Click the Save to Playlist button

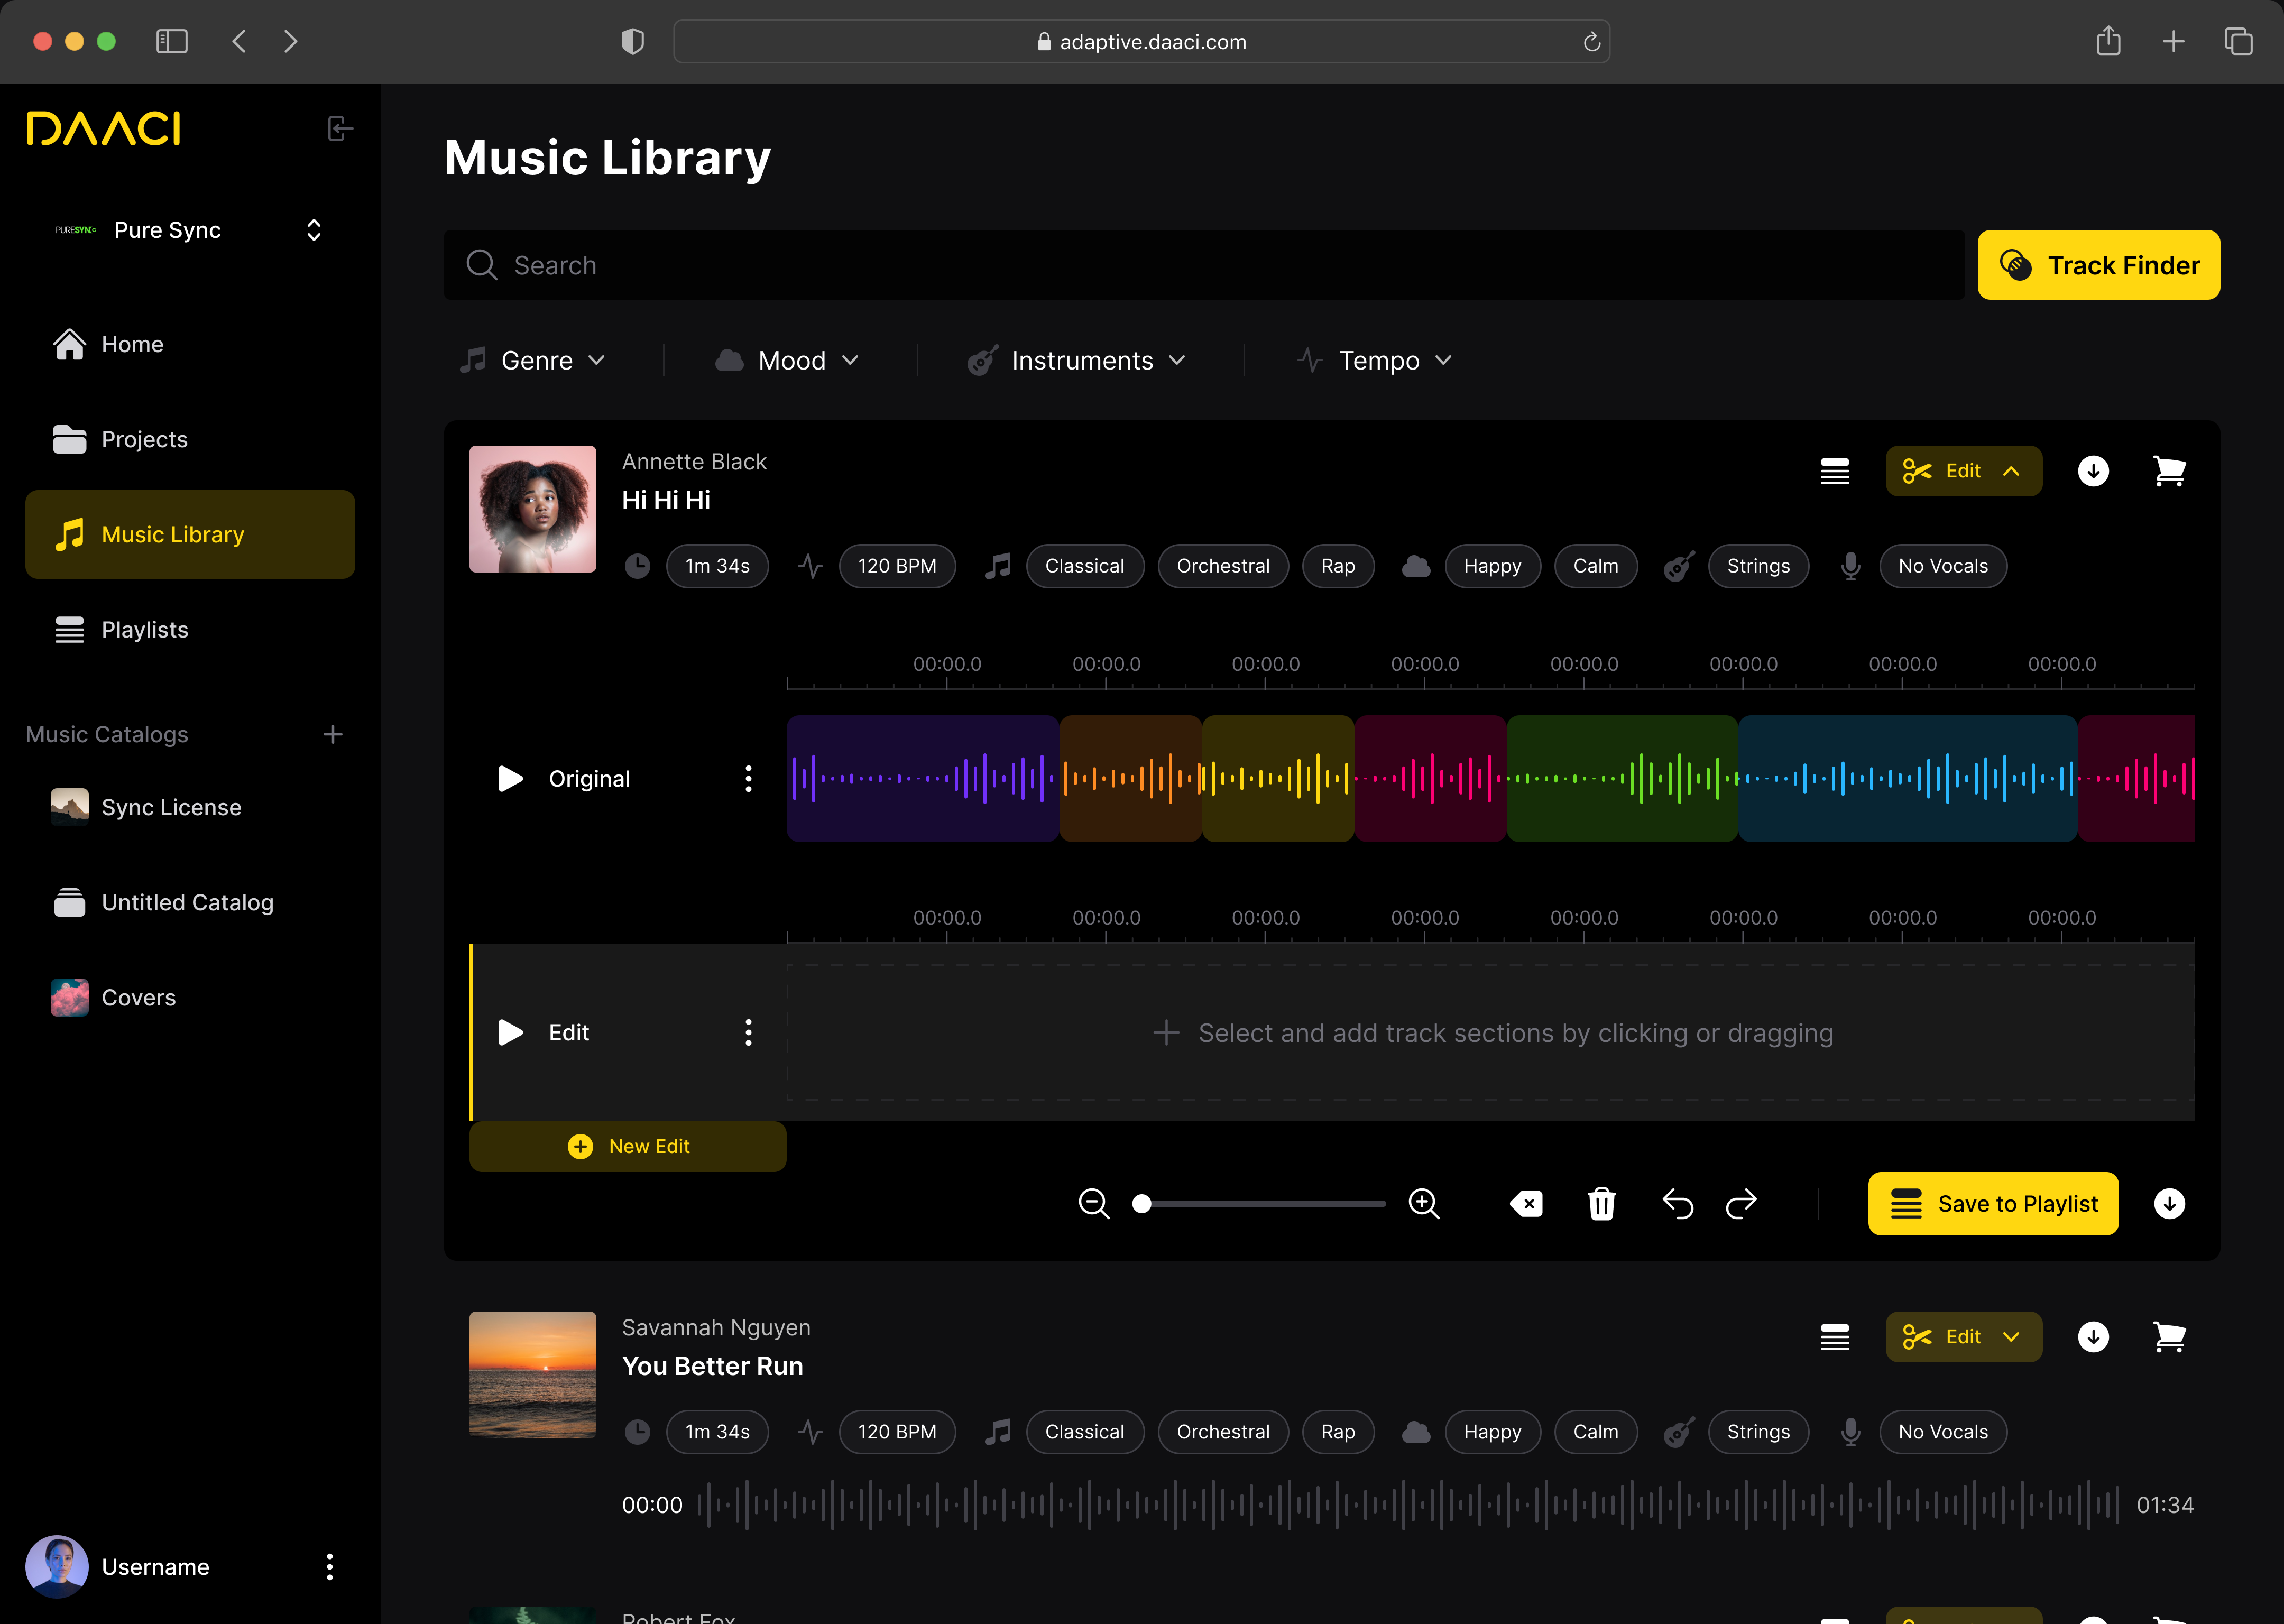click(x=1992, y=1203)
